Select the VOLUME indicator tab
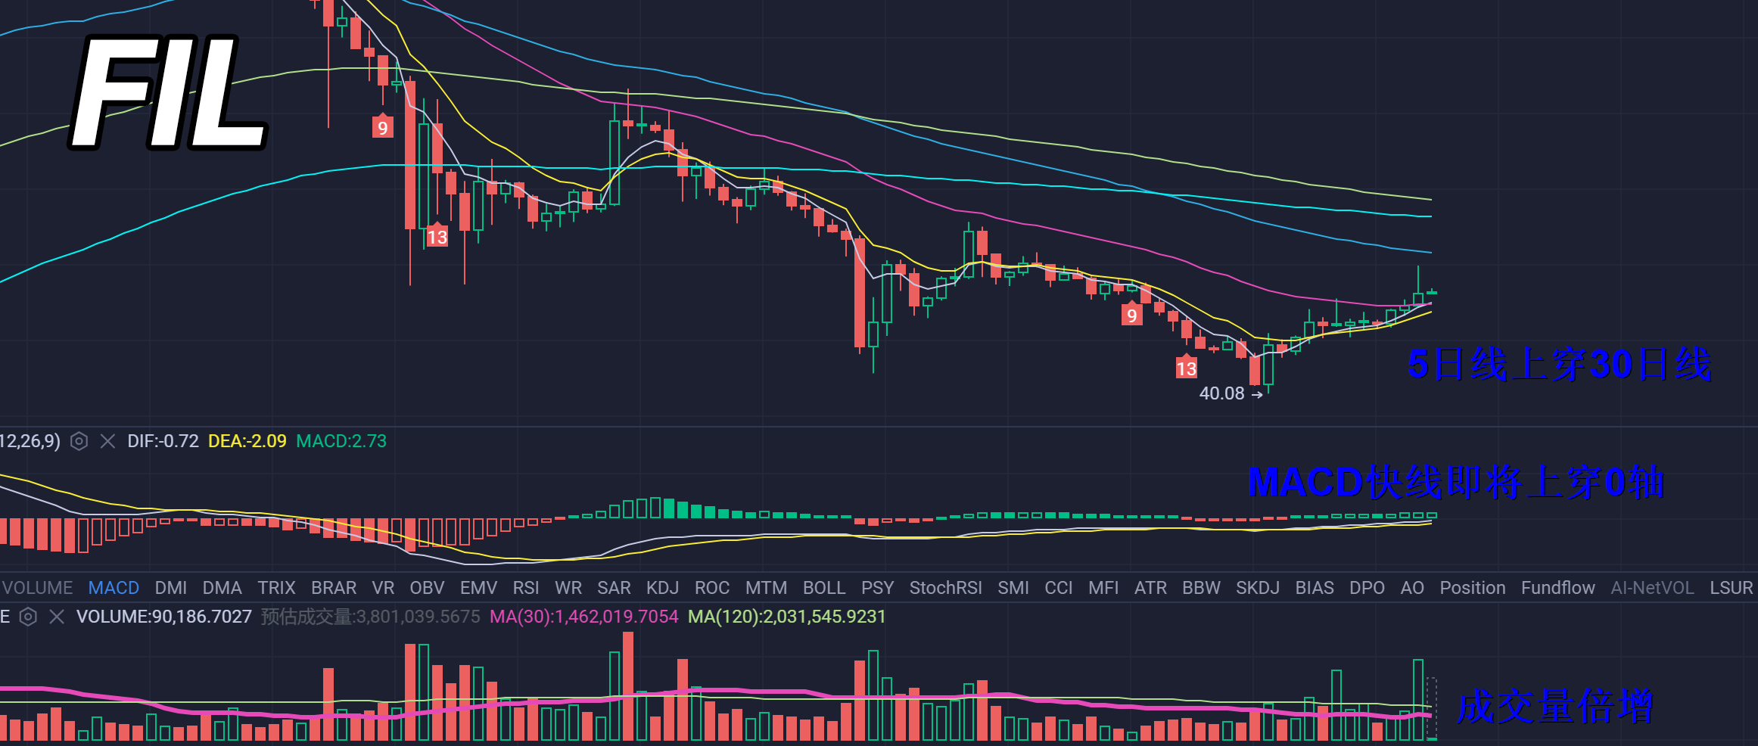1758x746 pixels. pos(37,588)
